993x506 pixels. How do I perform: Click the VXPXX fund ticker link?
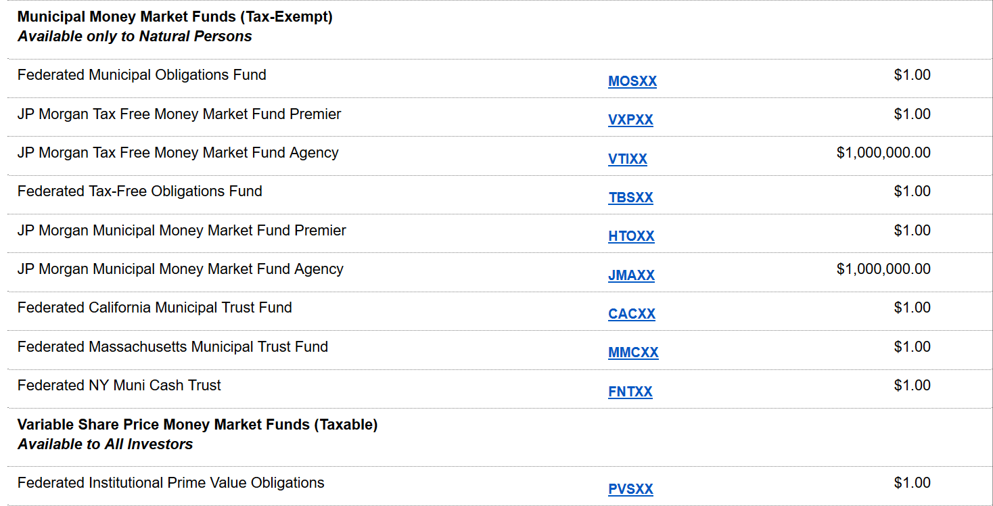(630, 120)
